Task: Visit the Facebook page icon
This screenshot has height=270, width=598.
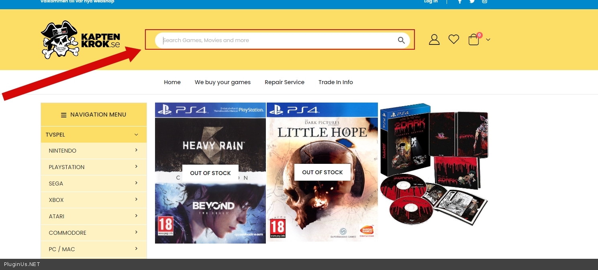Action: click(x=460, y=2)
